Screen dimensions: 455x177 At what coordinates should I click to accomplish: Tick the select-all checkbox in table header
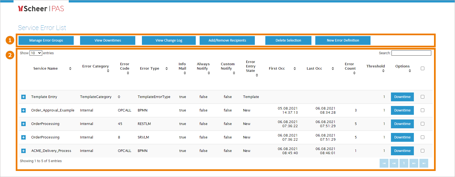tap(422, 69)
